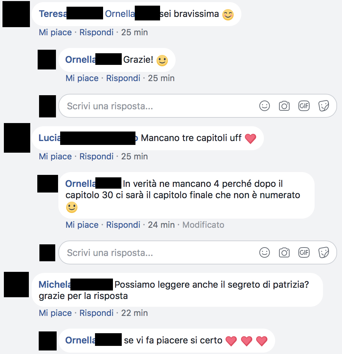The image size is (342, 354).
Task: Open GIF picker in second reply box
Action: point(304,252)
